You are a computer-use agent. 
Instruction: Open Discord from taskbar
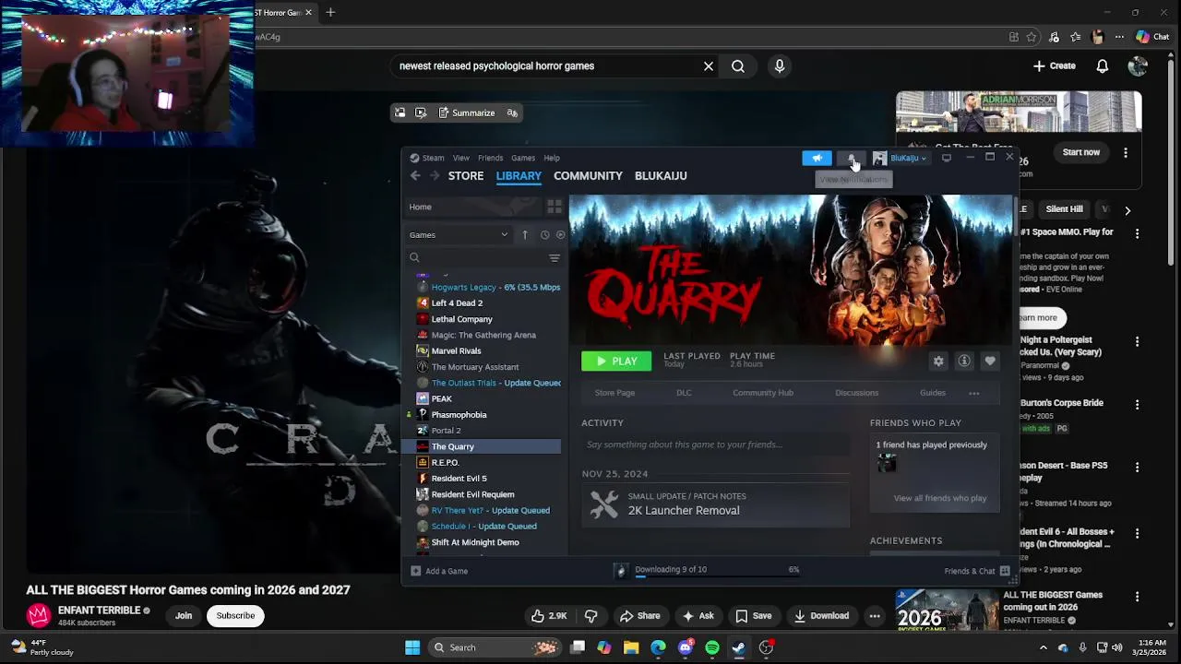point(686,647)
